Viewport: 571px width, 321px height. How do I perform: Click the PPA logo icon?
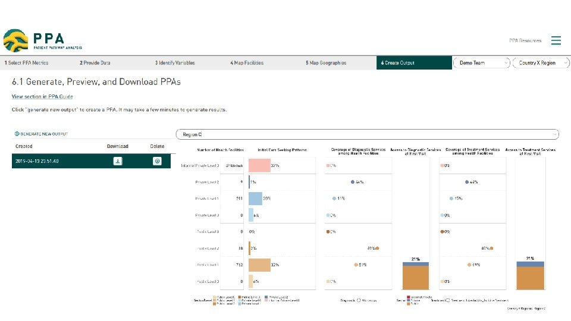tap(15, 40)
